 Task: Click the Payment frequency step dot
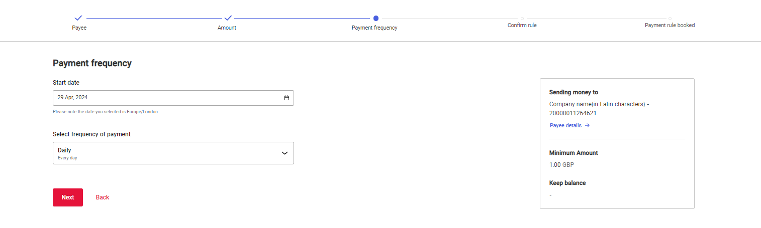tap(376, 18)
